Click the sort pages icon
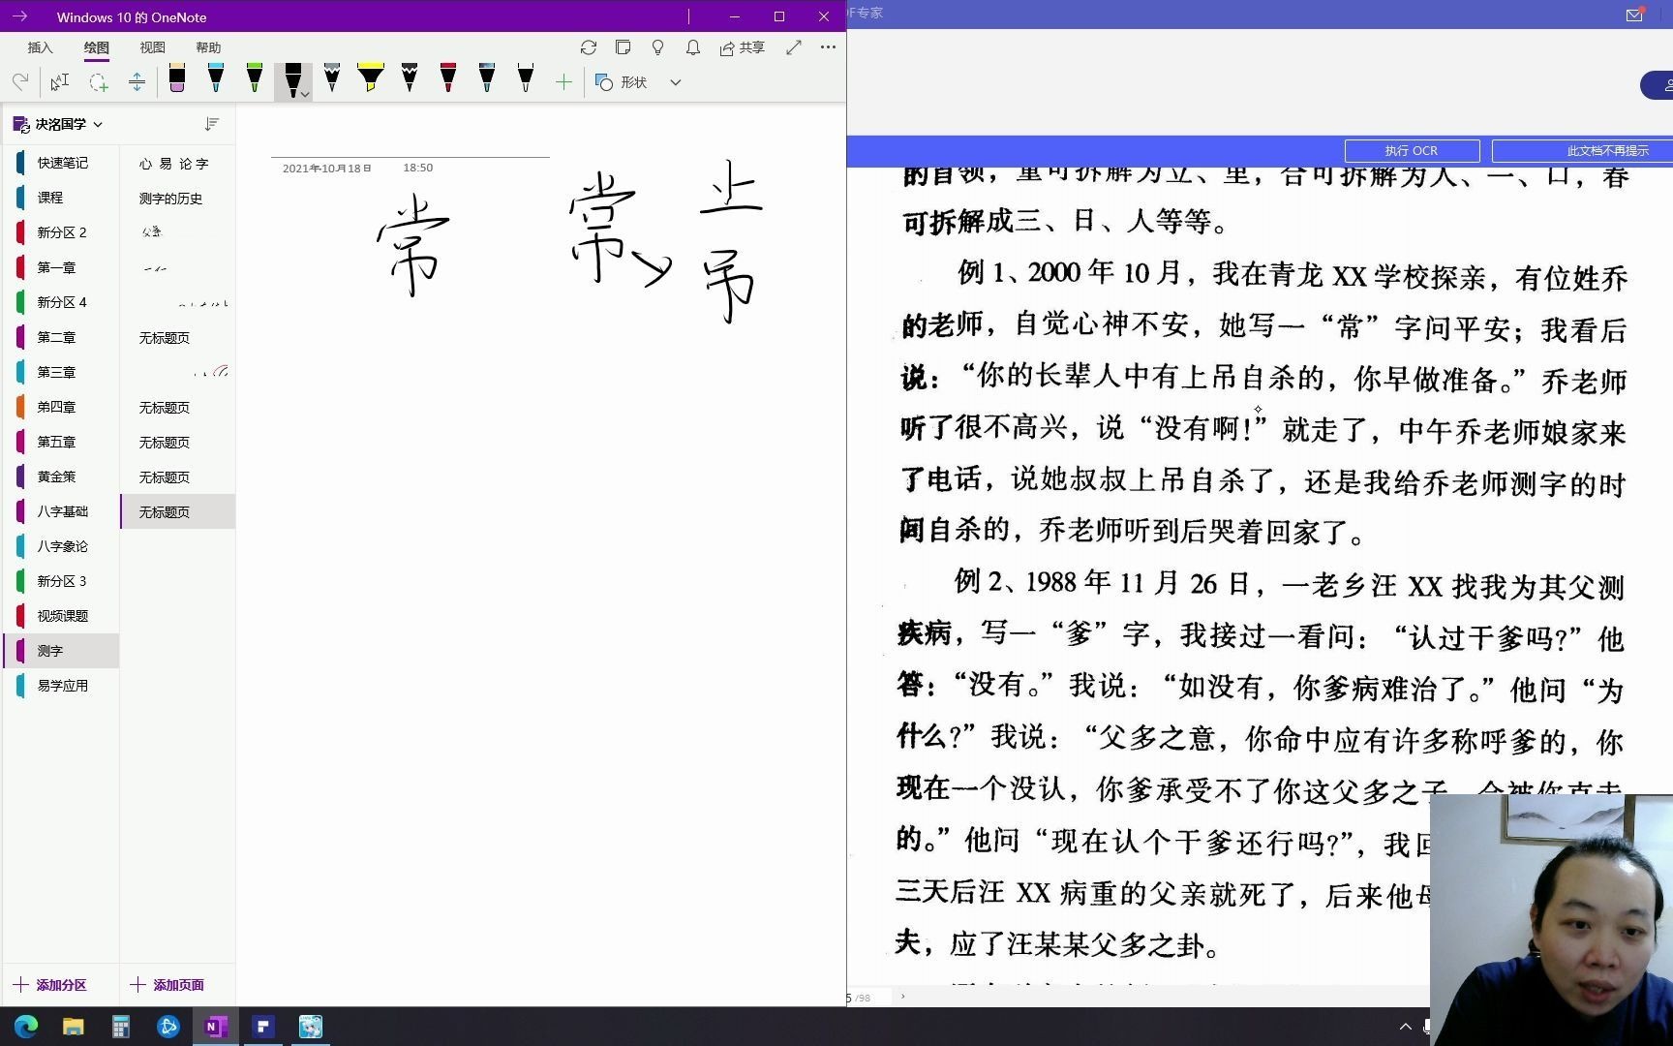This screenshot has width=1673, height=1046. click(x=212, y=124)
